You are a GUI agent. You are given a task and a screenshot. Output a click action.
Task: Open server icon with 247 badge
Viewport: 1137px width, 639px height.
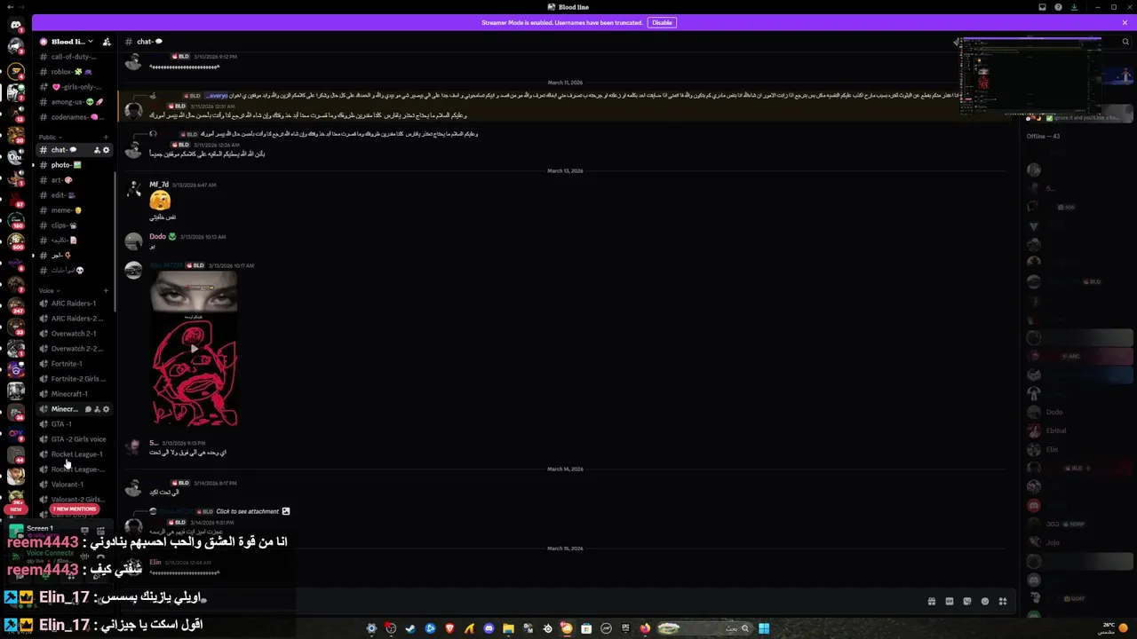click(16, 304)
